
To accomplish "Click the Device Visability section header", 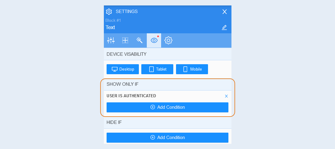I will pyautogui.click(x=167, y=54).
